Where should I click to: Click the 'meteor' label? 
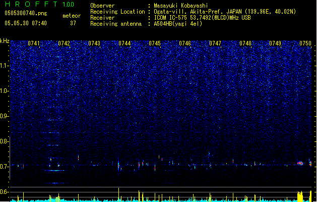coord(72,16)
